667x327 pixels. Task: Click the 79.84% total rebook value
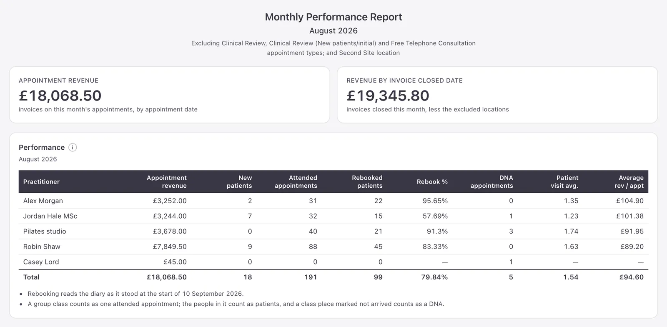pyautogui.click(x=434, y=277)
